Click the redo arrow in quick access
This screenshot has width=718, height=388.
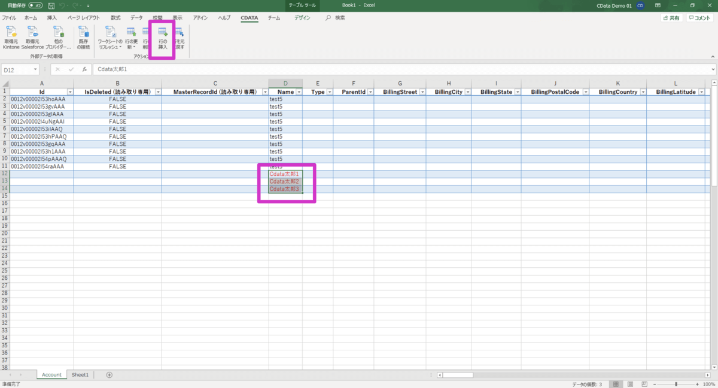(x=76, y=5)
